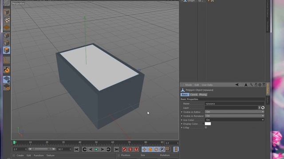Toggle Position keying move icon
This screenshot has width=284, height=159.
click(x=144, y=149)
